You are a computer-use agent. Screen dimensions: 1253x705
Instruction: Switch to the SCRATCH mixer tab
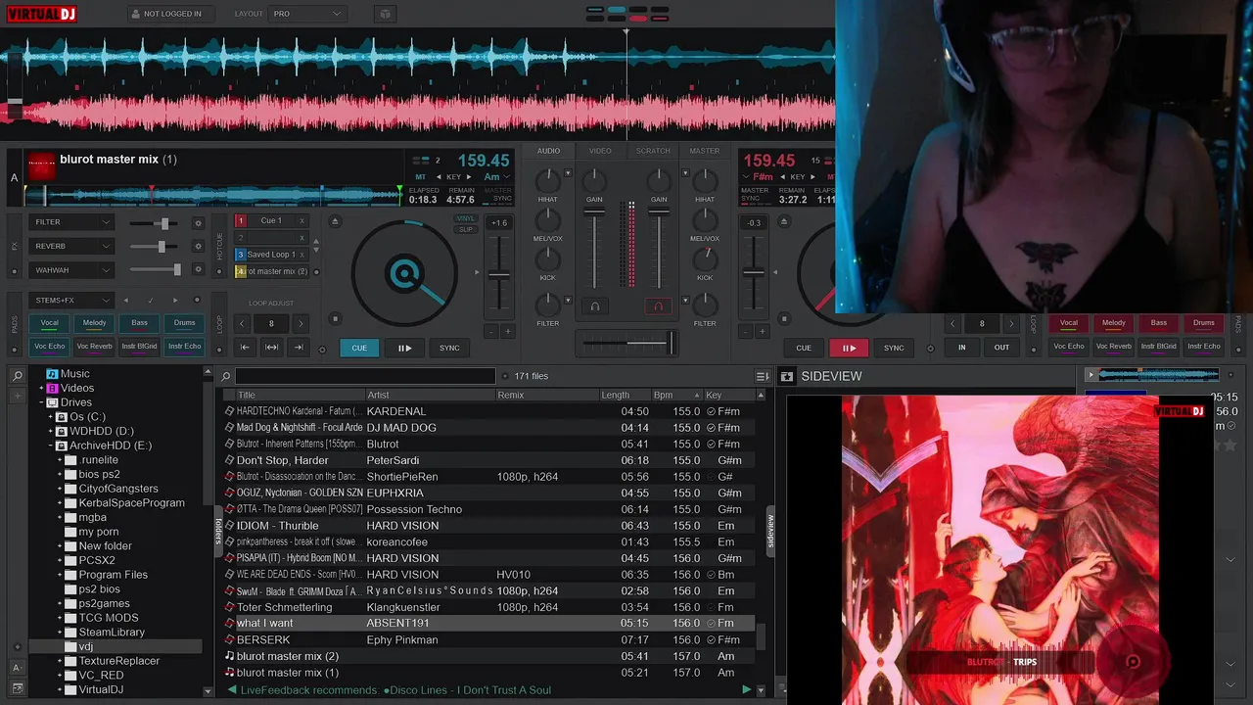[653, 151]
